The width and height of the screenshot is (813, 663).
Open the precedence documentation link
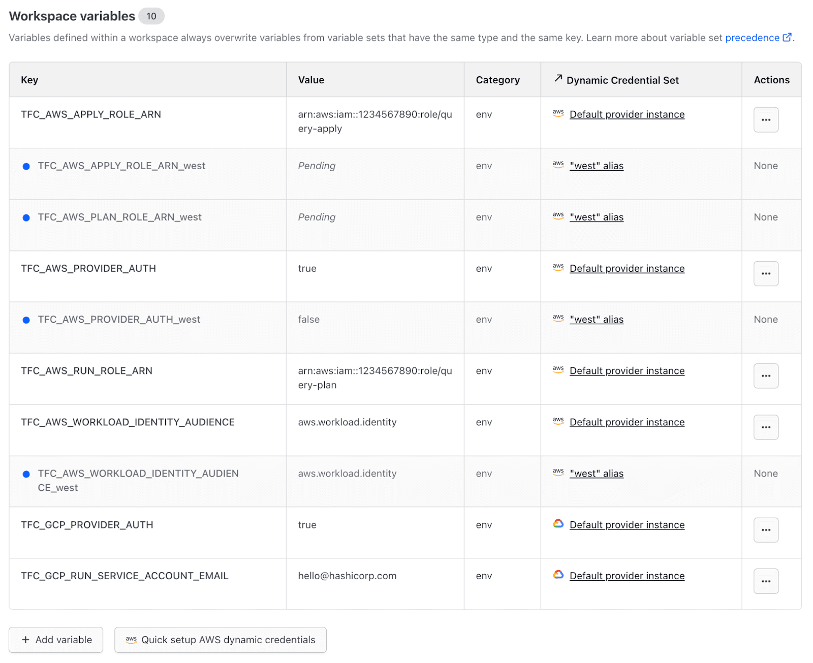(752, 37)
